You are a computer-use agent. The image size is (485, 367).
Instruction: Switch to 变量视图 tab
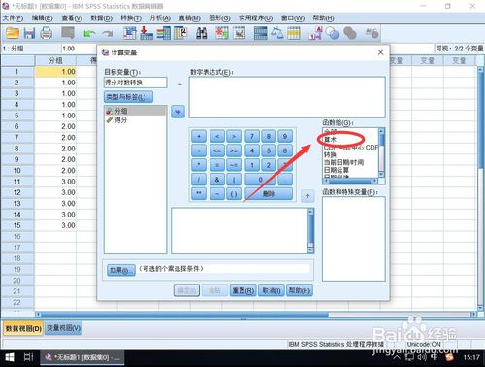click(63, 328)
